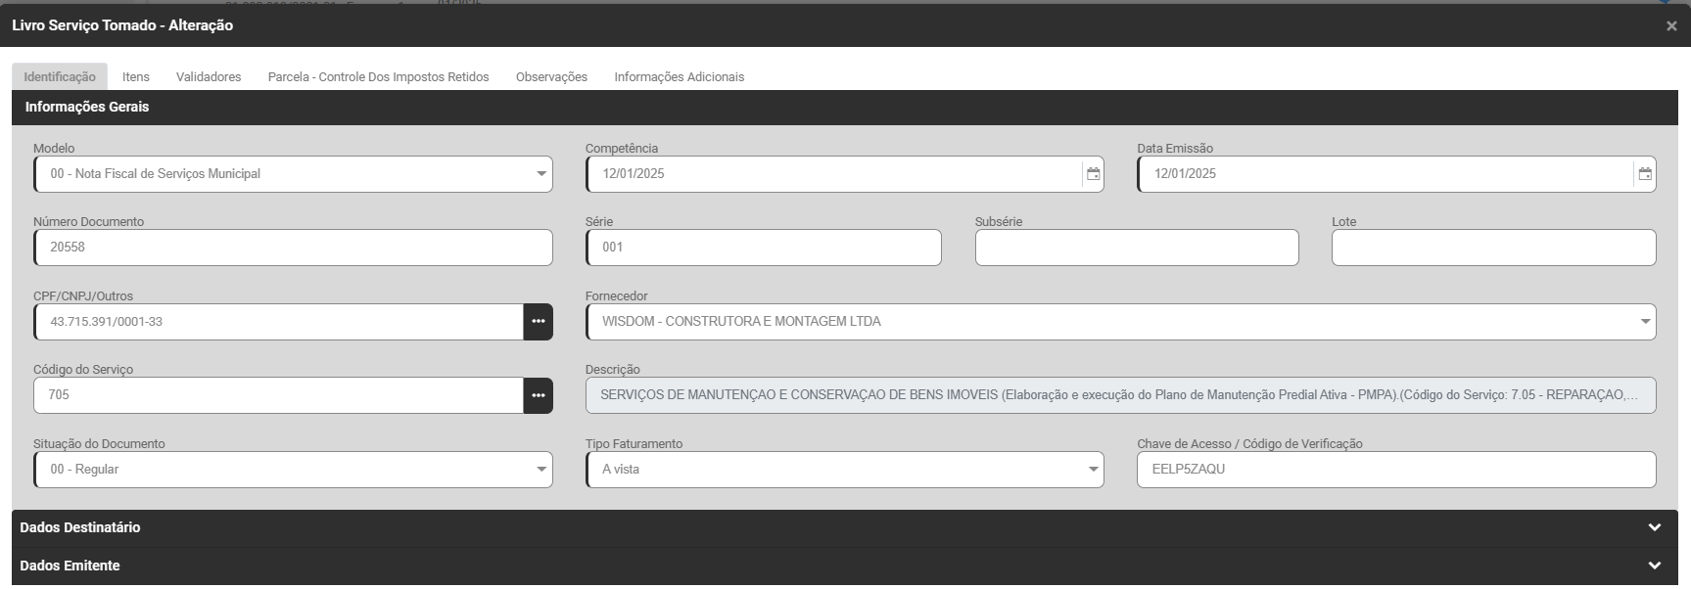Switch to the Itens tab
The image size is (1691, 589).
point(136,77)
